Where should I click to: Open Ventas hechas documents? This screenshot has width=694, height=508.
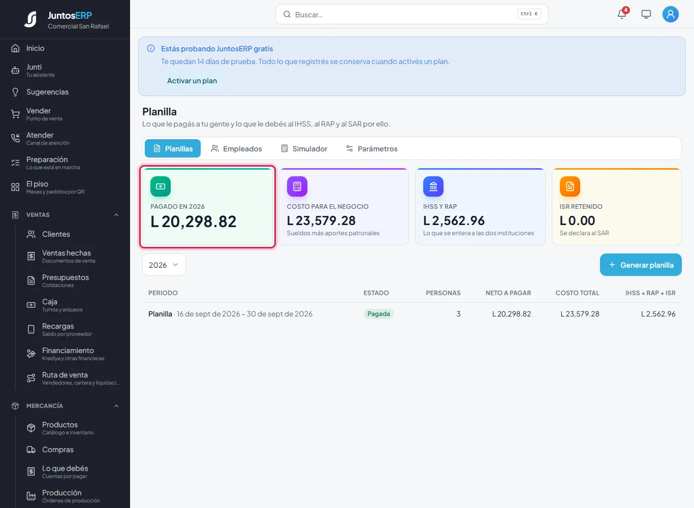point(73,256)
